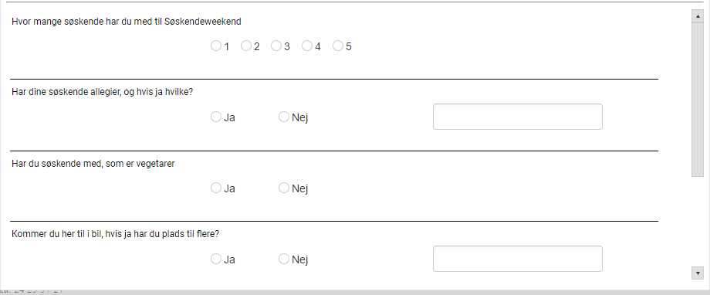Viewport: 710px width, 295px height.
Task: Click the 'Har du søskende med, som er vegetarer' question text
Action: click(93, 164)
